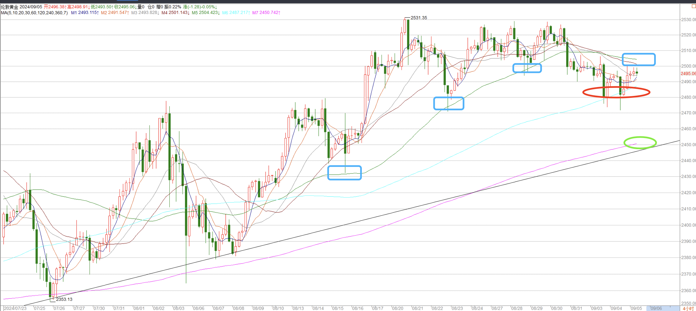Click the 2420.00 price axis label
Screen dimensions: 696x311
pyautogui.click(x=689, y=193)
